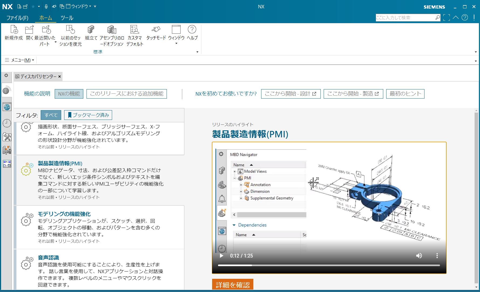The height and width of the screenshot is (292, 480).
Task: Toggle the ブックマーク済み filter
Action: click(88, 115)
